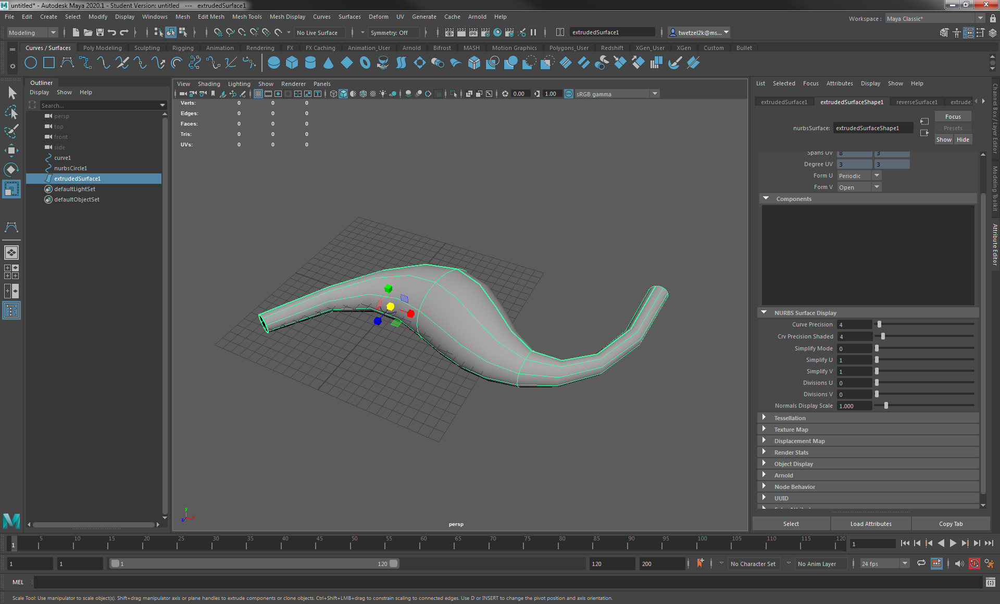Collapse the NURBS Surface Display section
Viewport: 1000px width, 604px height.
[765, 312]
